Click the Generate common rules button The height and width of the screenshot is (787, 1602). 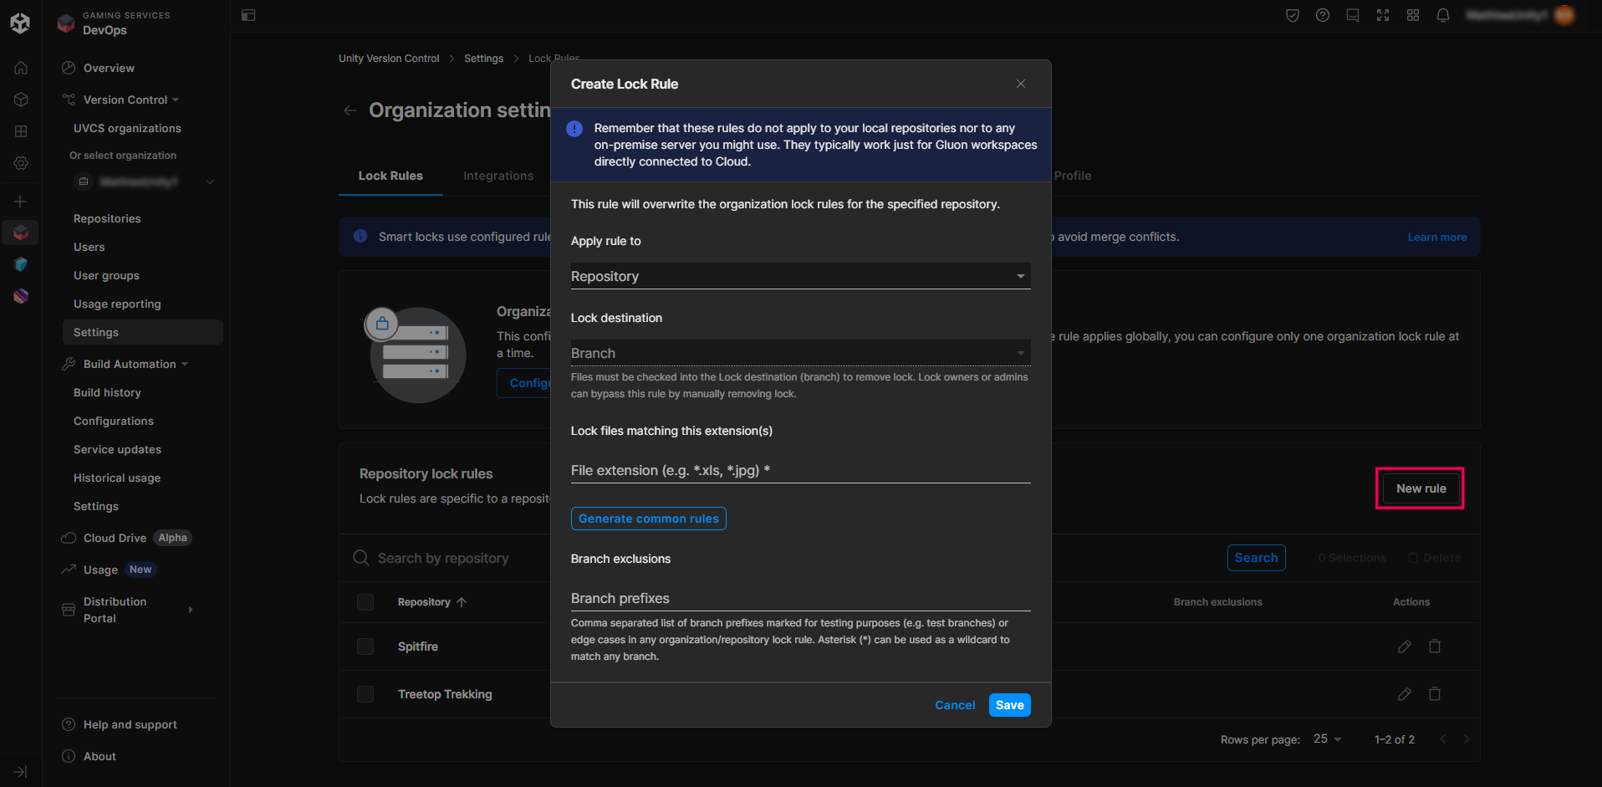point(648,519)
